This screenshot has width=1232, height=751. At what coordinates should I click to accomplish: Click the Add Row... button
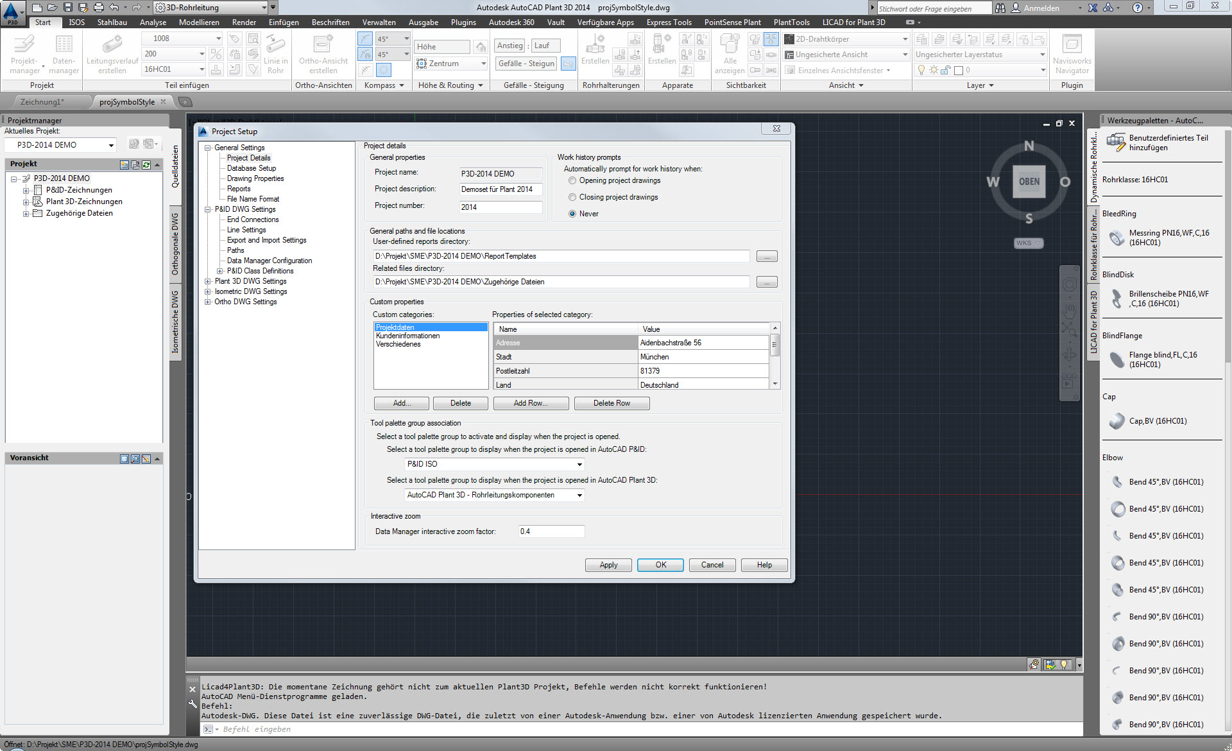(x=530, y=404)
